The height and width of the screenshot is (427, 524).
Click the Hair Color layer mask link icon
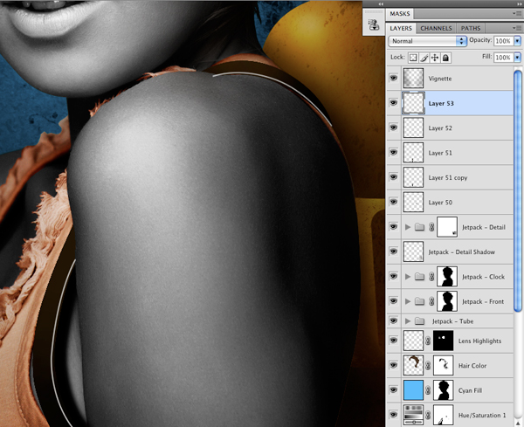[x=428, y=366]
